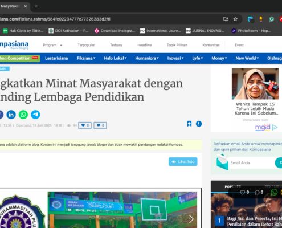Screen dimensions: 282x228
Task: Open the article comments counter button
Action: [100, 125]
